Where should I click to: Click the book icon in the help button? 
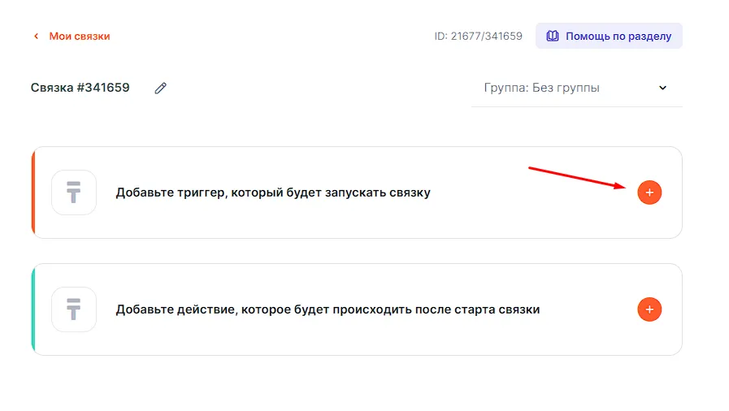point(553,37)
